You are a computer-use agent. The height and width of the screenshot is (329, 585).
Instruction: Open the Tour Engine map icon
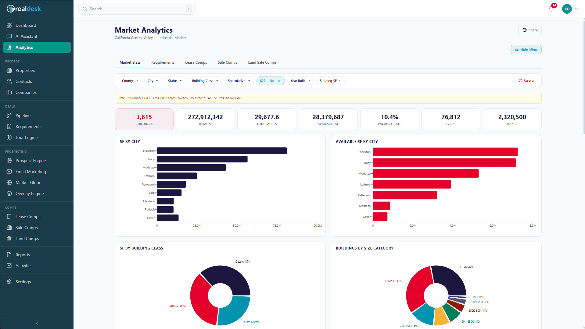(x=9, y=137)
